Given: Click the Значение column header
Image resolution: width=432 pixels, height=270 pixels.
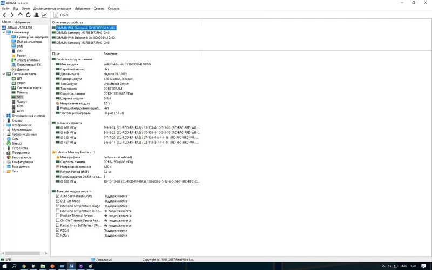Looking at the screenshot, I should click(x=110, y=53).
